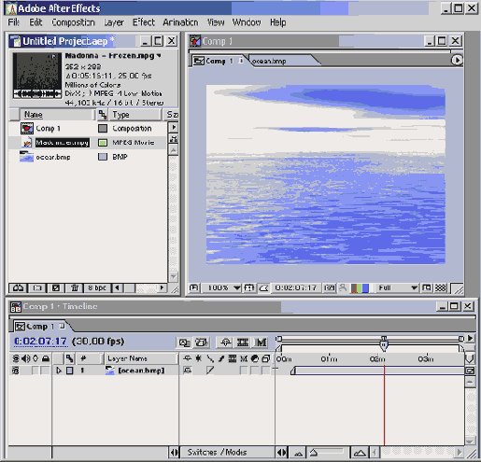The image size is (481, 462).
Task: Toggle motion blur switch for ocean.bmp layer
Action: [244, 371]
